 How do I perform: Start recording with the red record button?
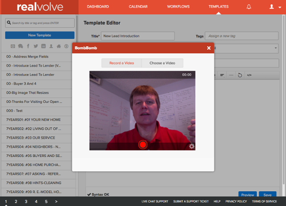tap(143, 144)
